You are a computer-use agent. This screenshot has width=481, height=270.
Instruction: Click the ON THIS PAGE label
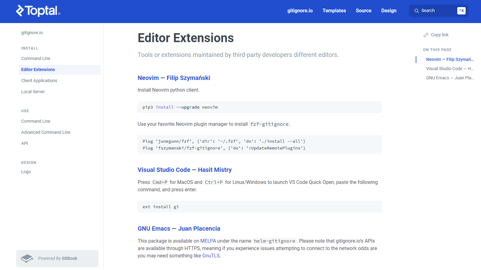point(437,50)
